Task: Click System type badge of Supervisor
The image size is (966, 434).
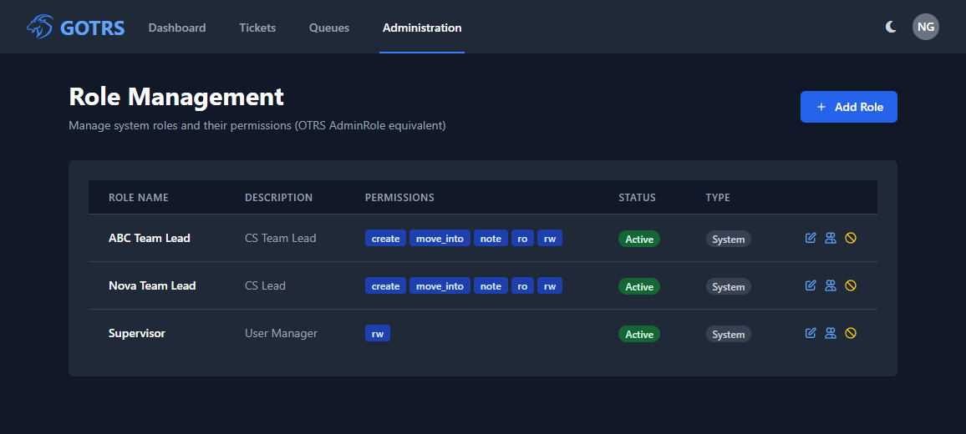Action: (728, 335)
